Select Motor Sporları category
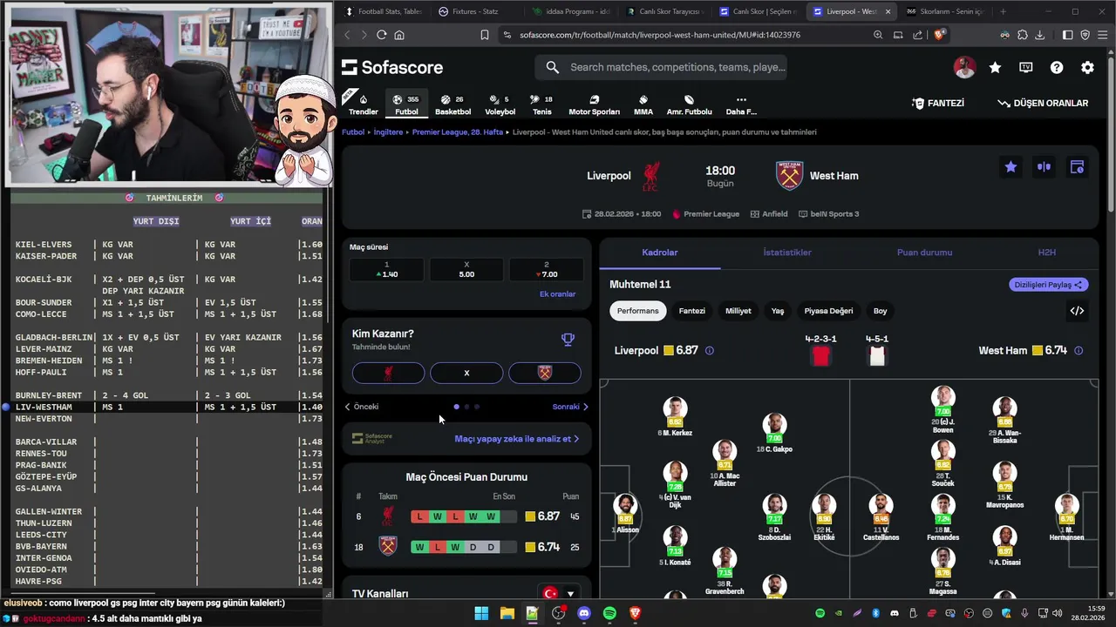This screenshot has width=1116, height=627. (594, 104)
